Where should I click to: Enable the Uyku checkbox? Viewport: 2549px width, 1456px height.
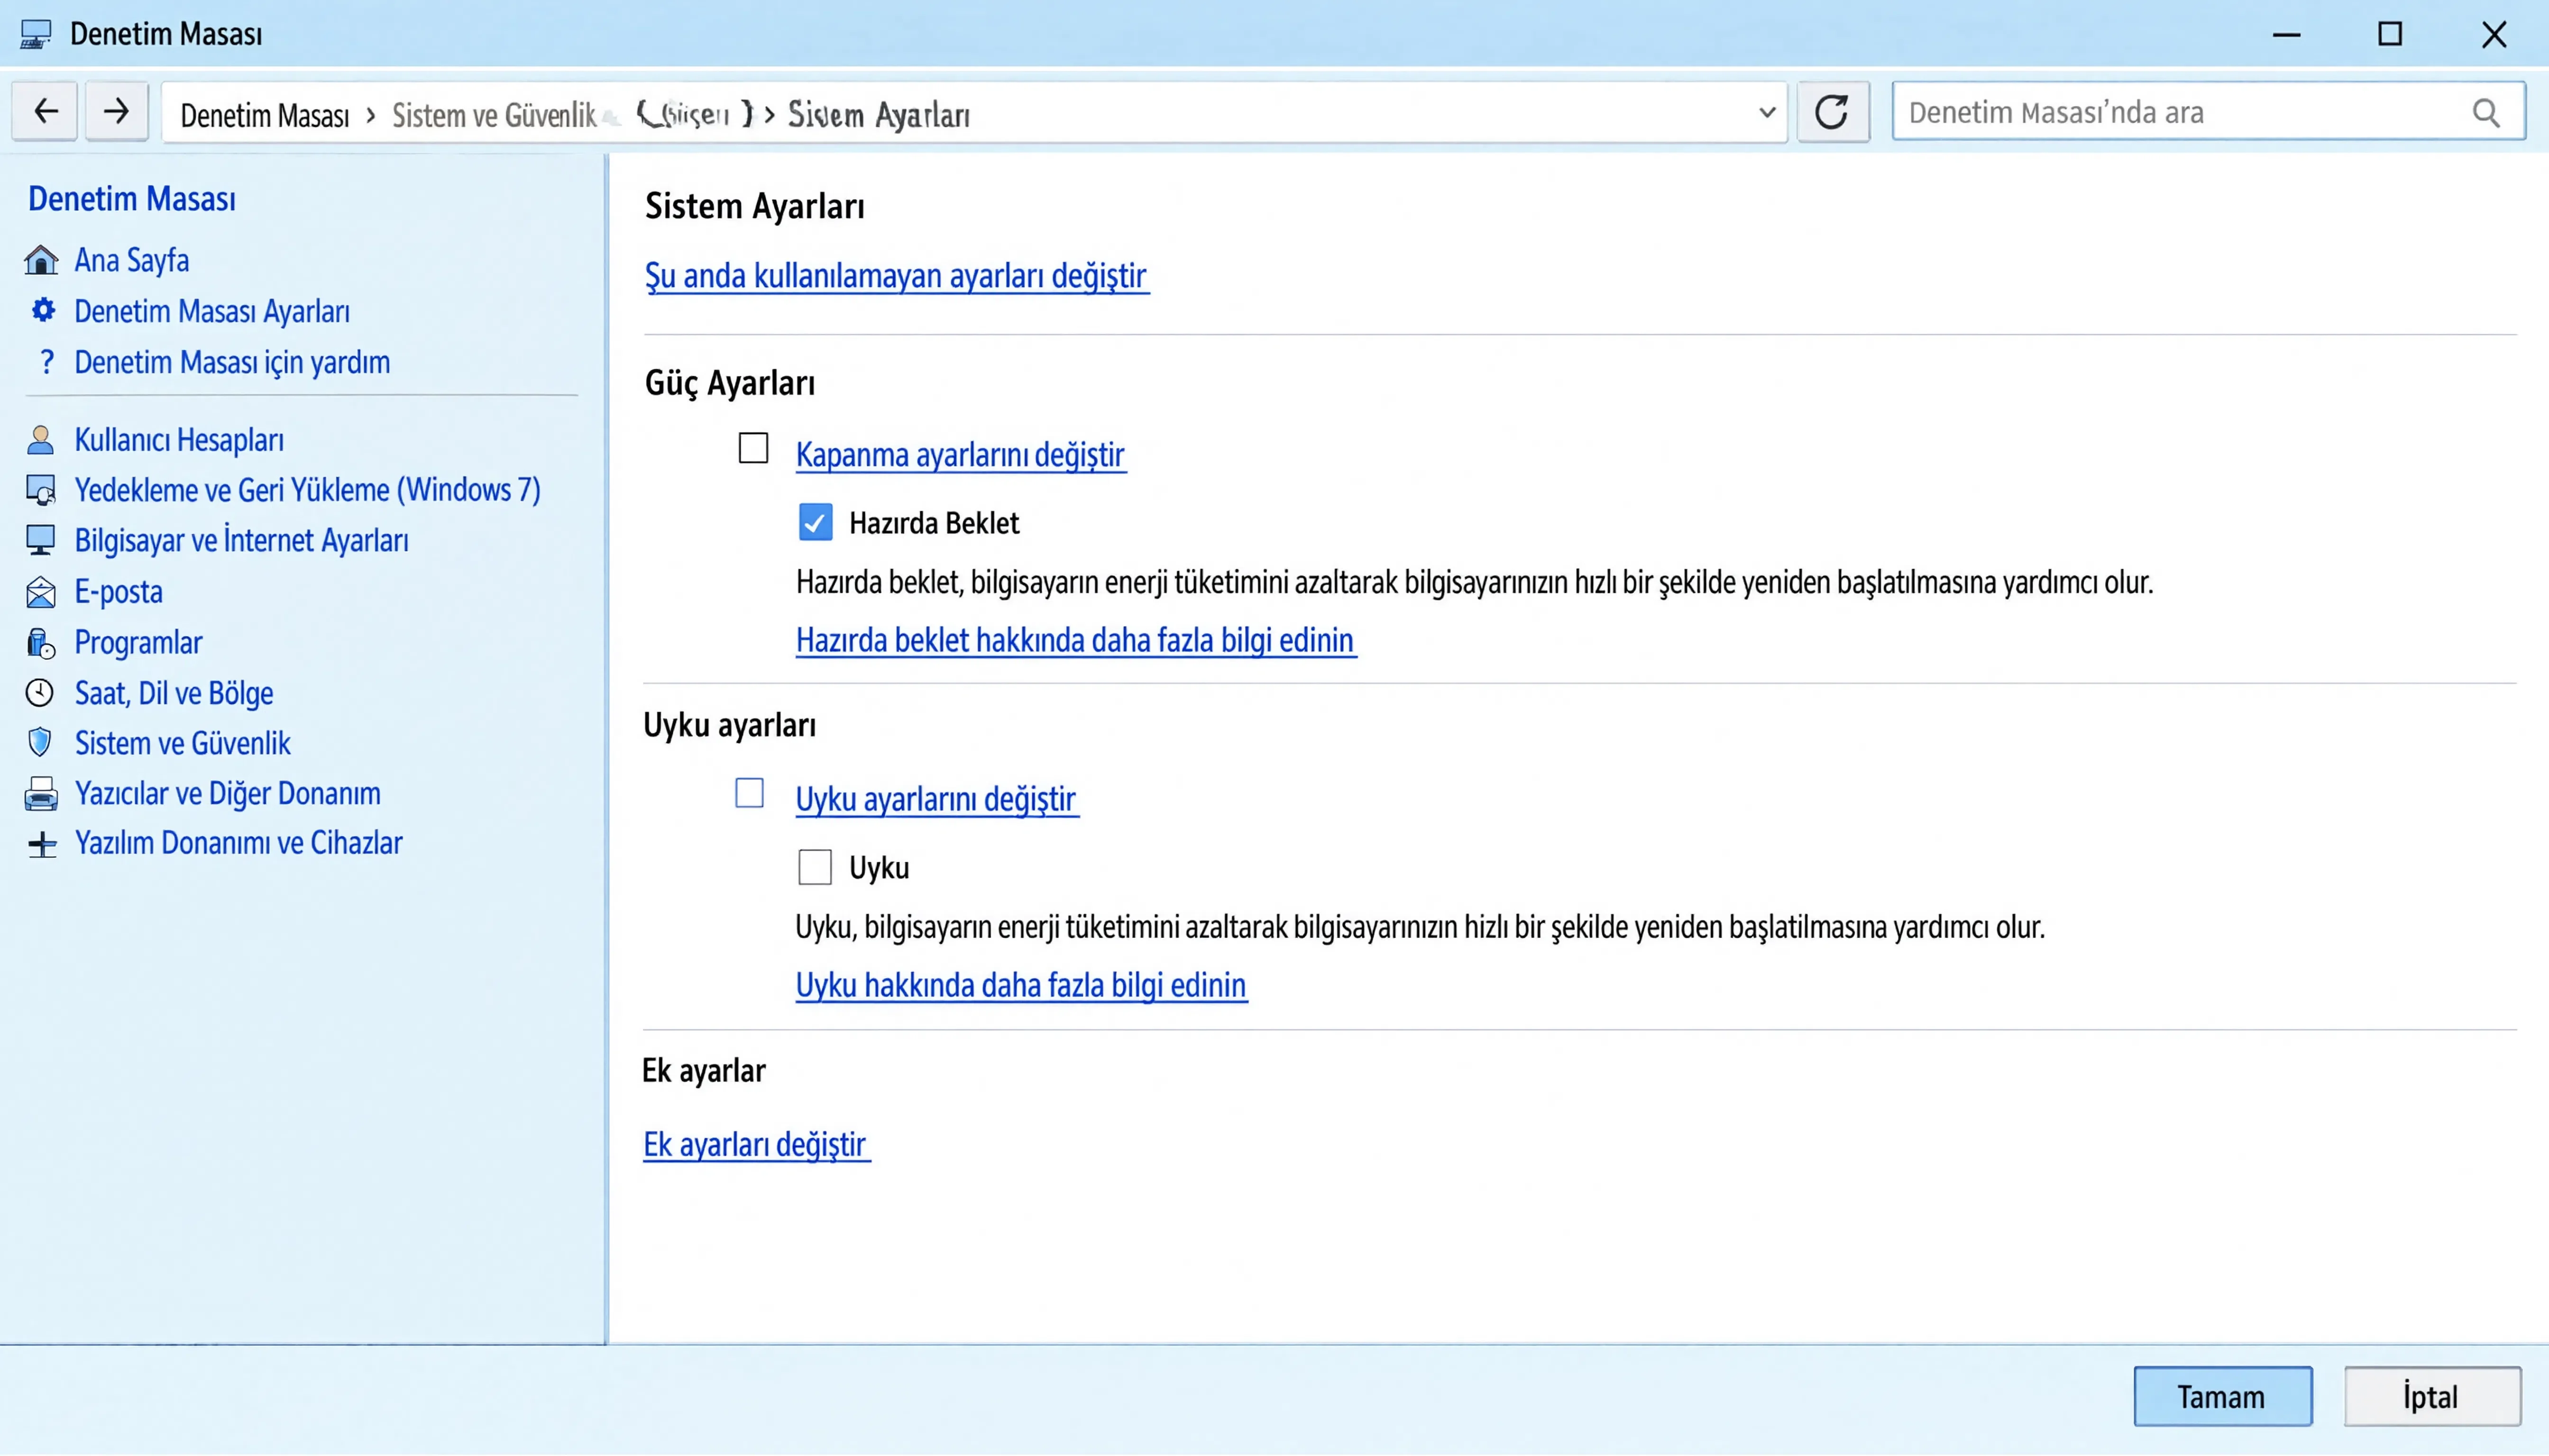[x=816, y=867]
